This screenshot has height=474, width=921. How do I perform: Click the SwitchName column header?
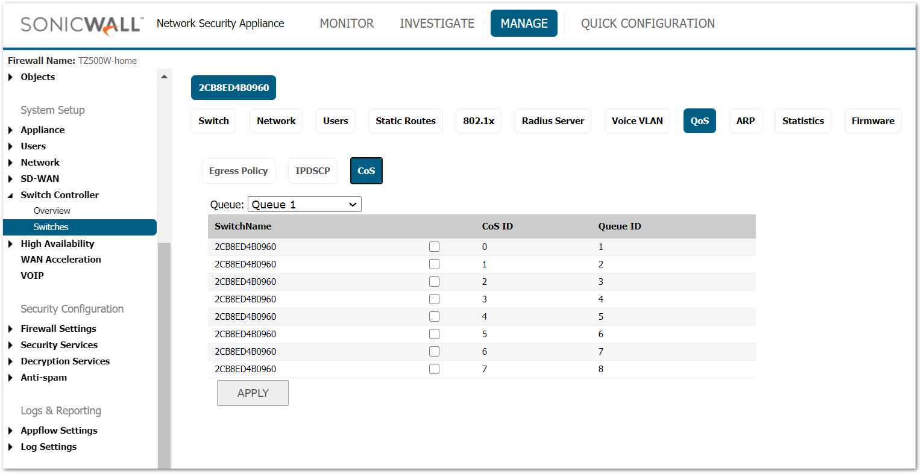tap(243, 226)
